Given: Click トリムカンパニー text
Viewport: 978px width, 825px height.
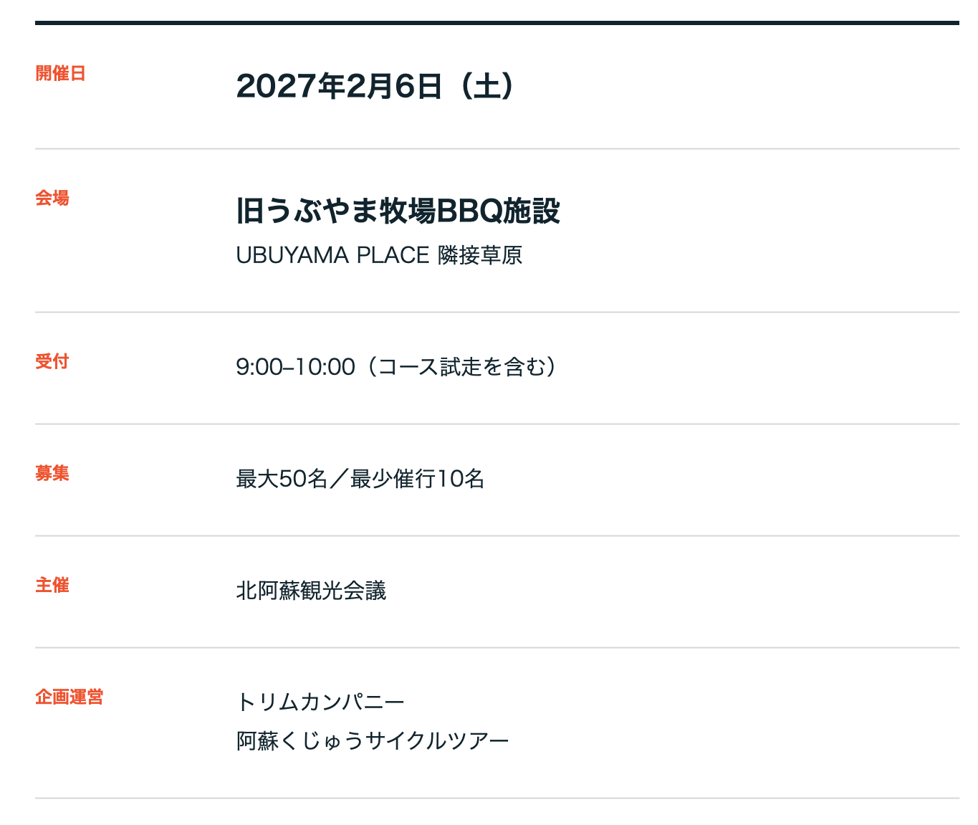Looking at the screenshot, I should (320, 702).
